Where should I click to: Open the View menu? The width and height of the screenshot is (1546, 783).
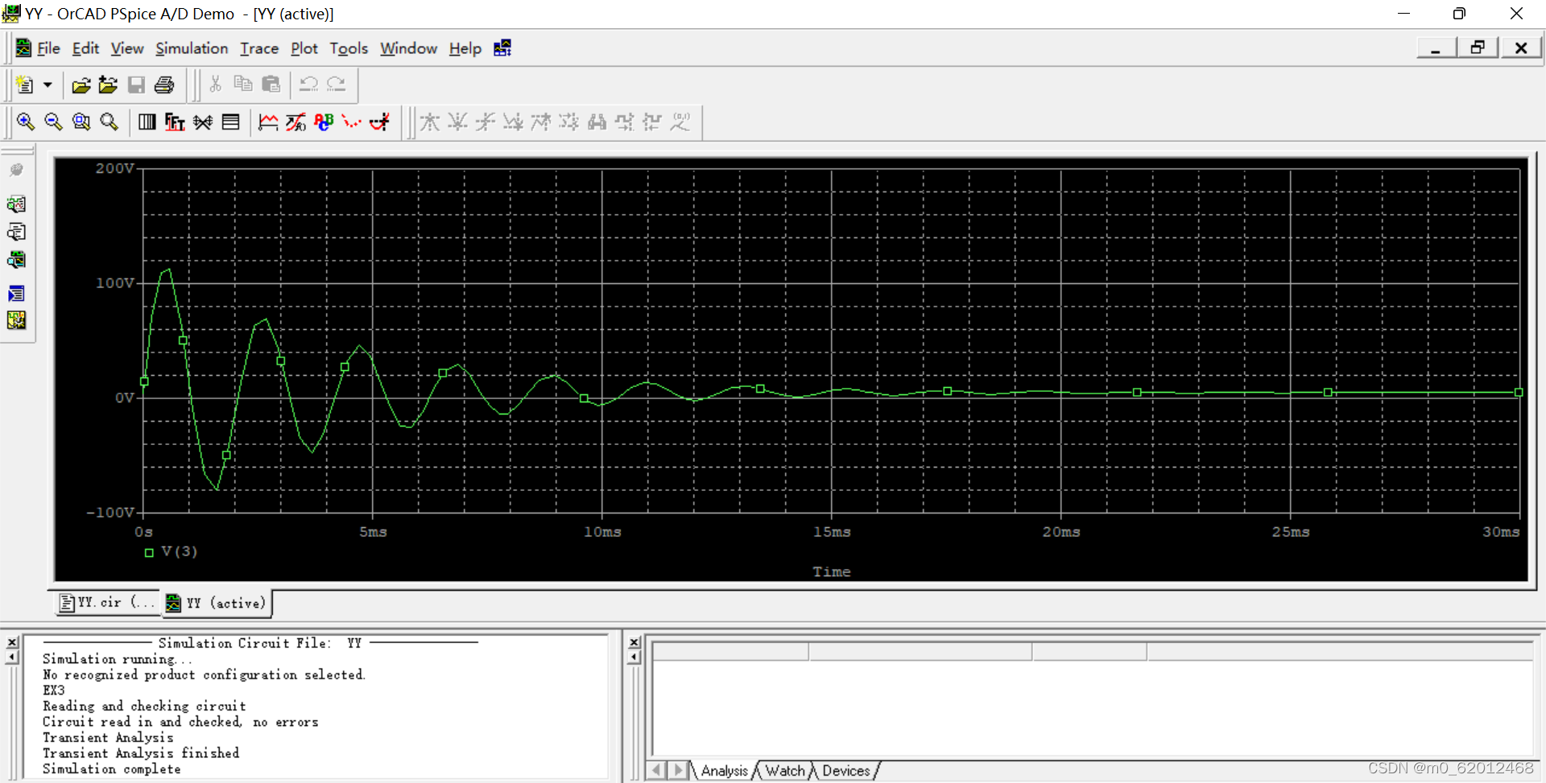coord(127,48)
